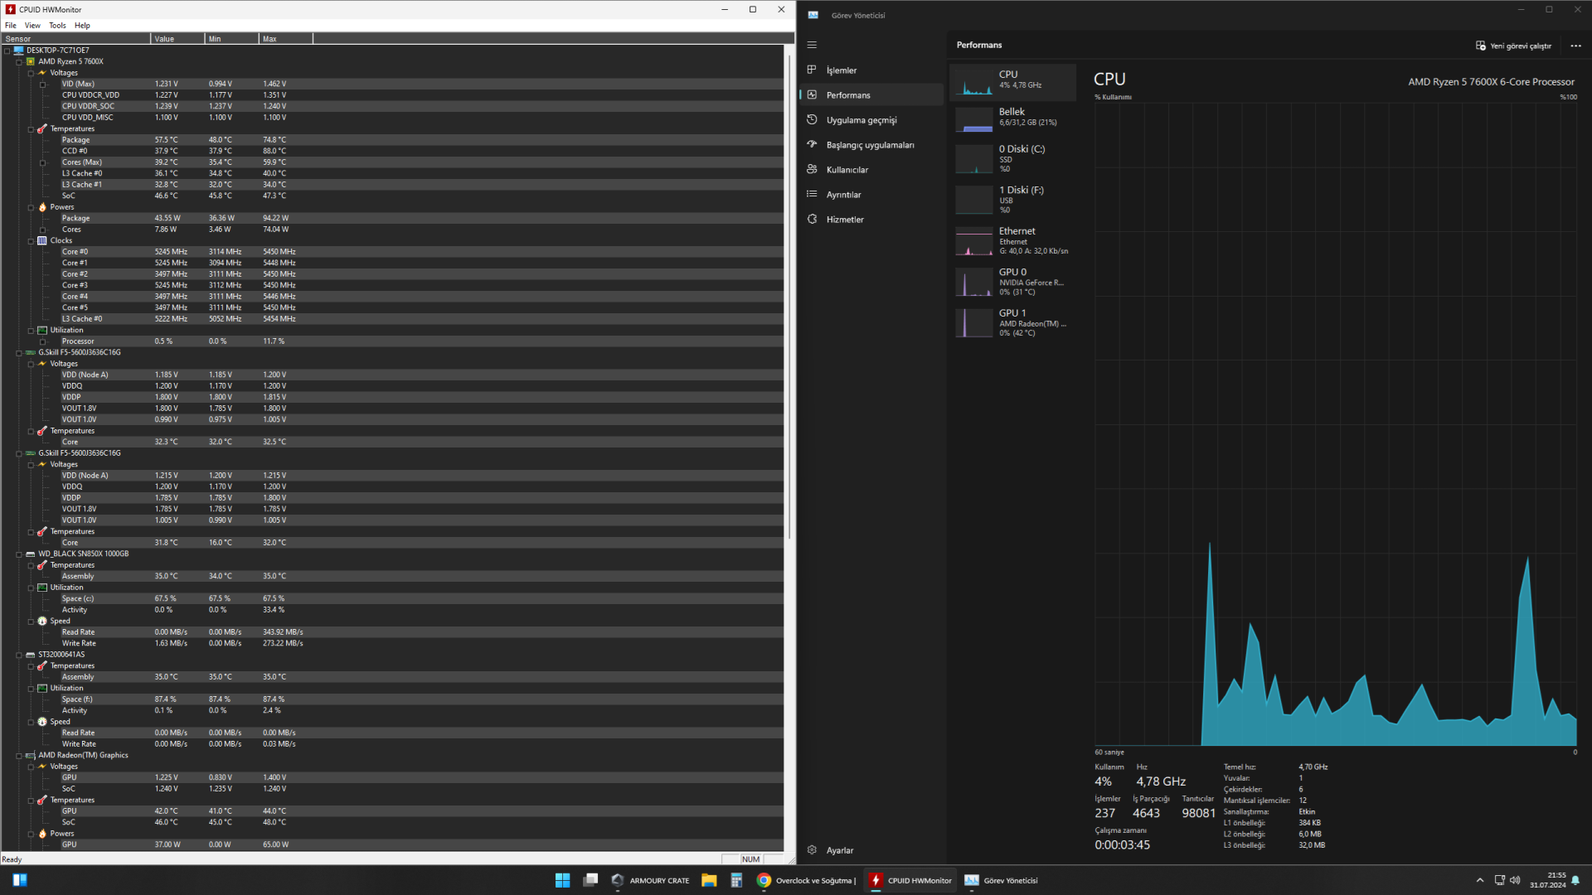
Task: Open İşlemler (Processes) page in sidebar
Action: pos(841,70)
